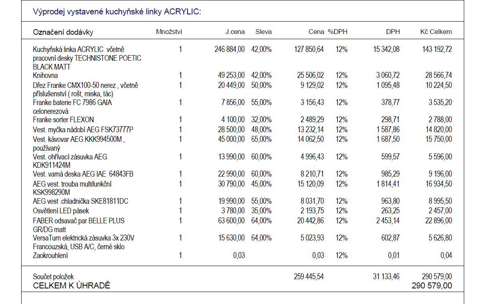Select the 'CELKEM K ÚHRADĚ' label
Image resolution: width=477 pixels, height=304 pixels.
tap(72, 286)
